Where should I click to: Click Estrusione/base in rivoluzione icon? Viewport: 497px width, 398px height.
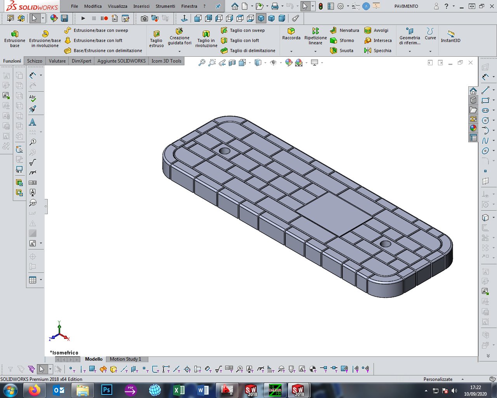click(45, 34)
